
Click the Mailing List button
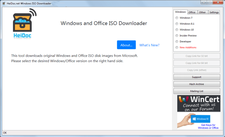(197, 91)
